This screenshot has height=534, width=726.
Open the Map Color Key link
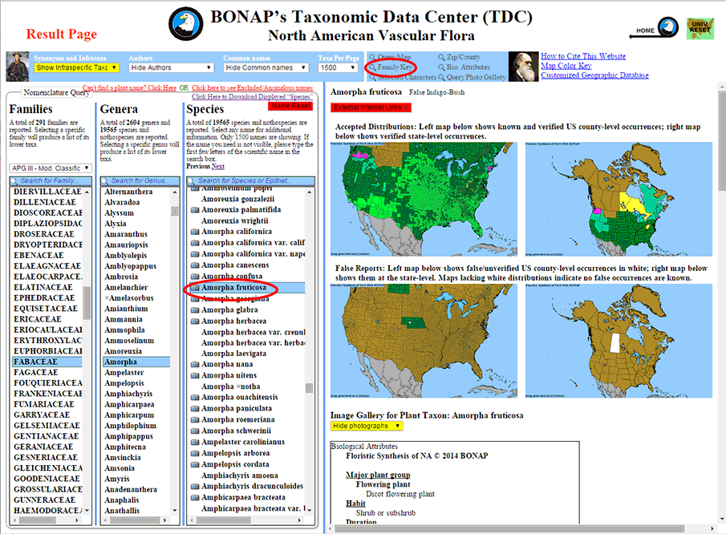click(566, 66)
